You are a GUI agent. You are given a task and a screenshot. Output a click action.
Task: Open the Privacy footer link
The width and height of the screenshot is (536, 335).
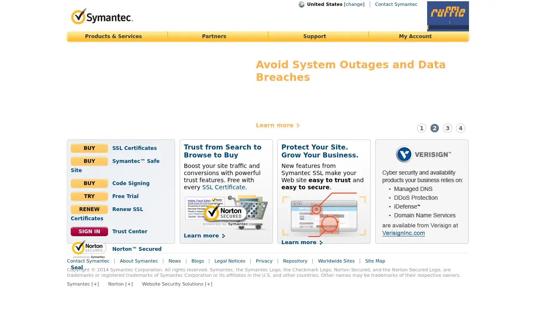(264, 261)
